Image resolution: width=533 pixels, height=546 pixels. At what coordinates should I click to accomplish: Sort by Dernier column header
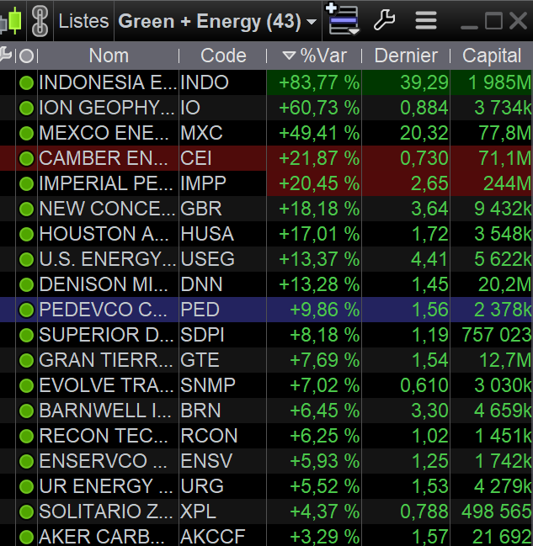pos(406,56)
